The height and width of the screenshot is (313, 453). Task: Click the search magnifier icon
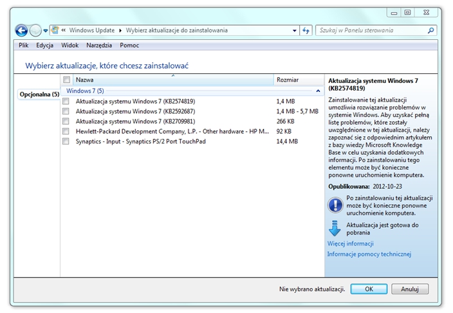(x=430, y=30)
